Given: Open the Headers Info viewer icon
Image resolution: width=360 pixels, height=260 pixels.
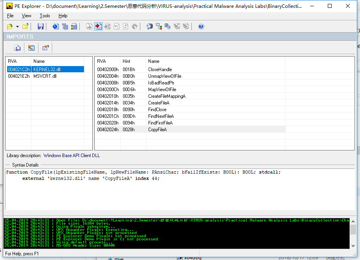Looking at the screenshot, I should 55,26.
